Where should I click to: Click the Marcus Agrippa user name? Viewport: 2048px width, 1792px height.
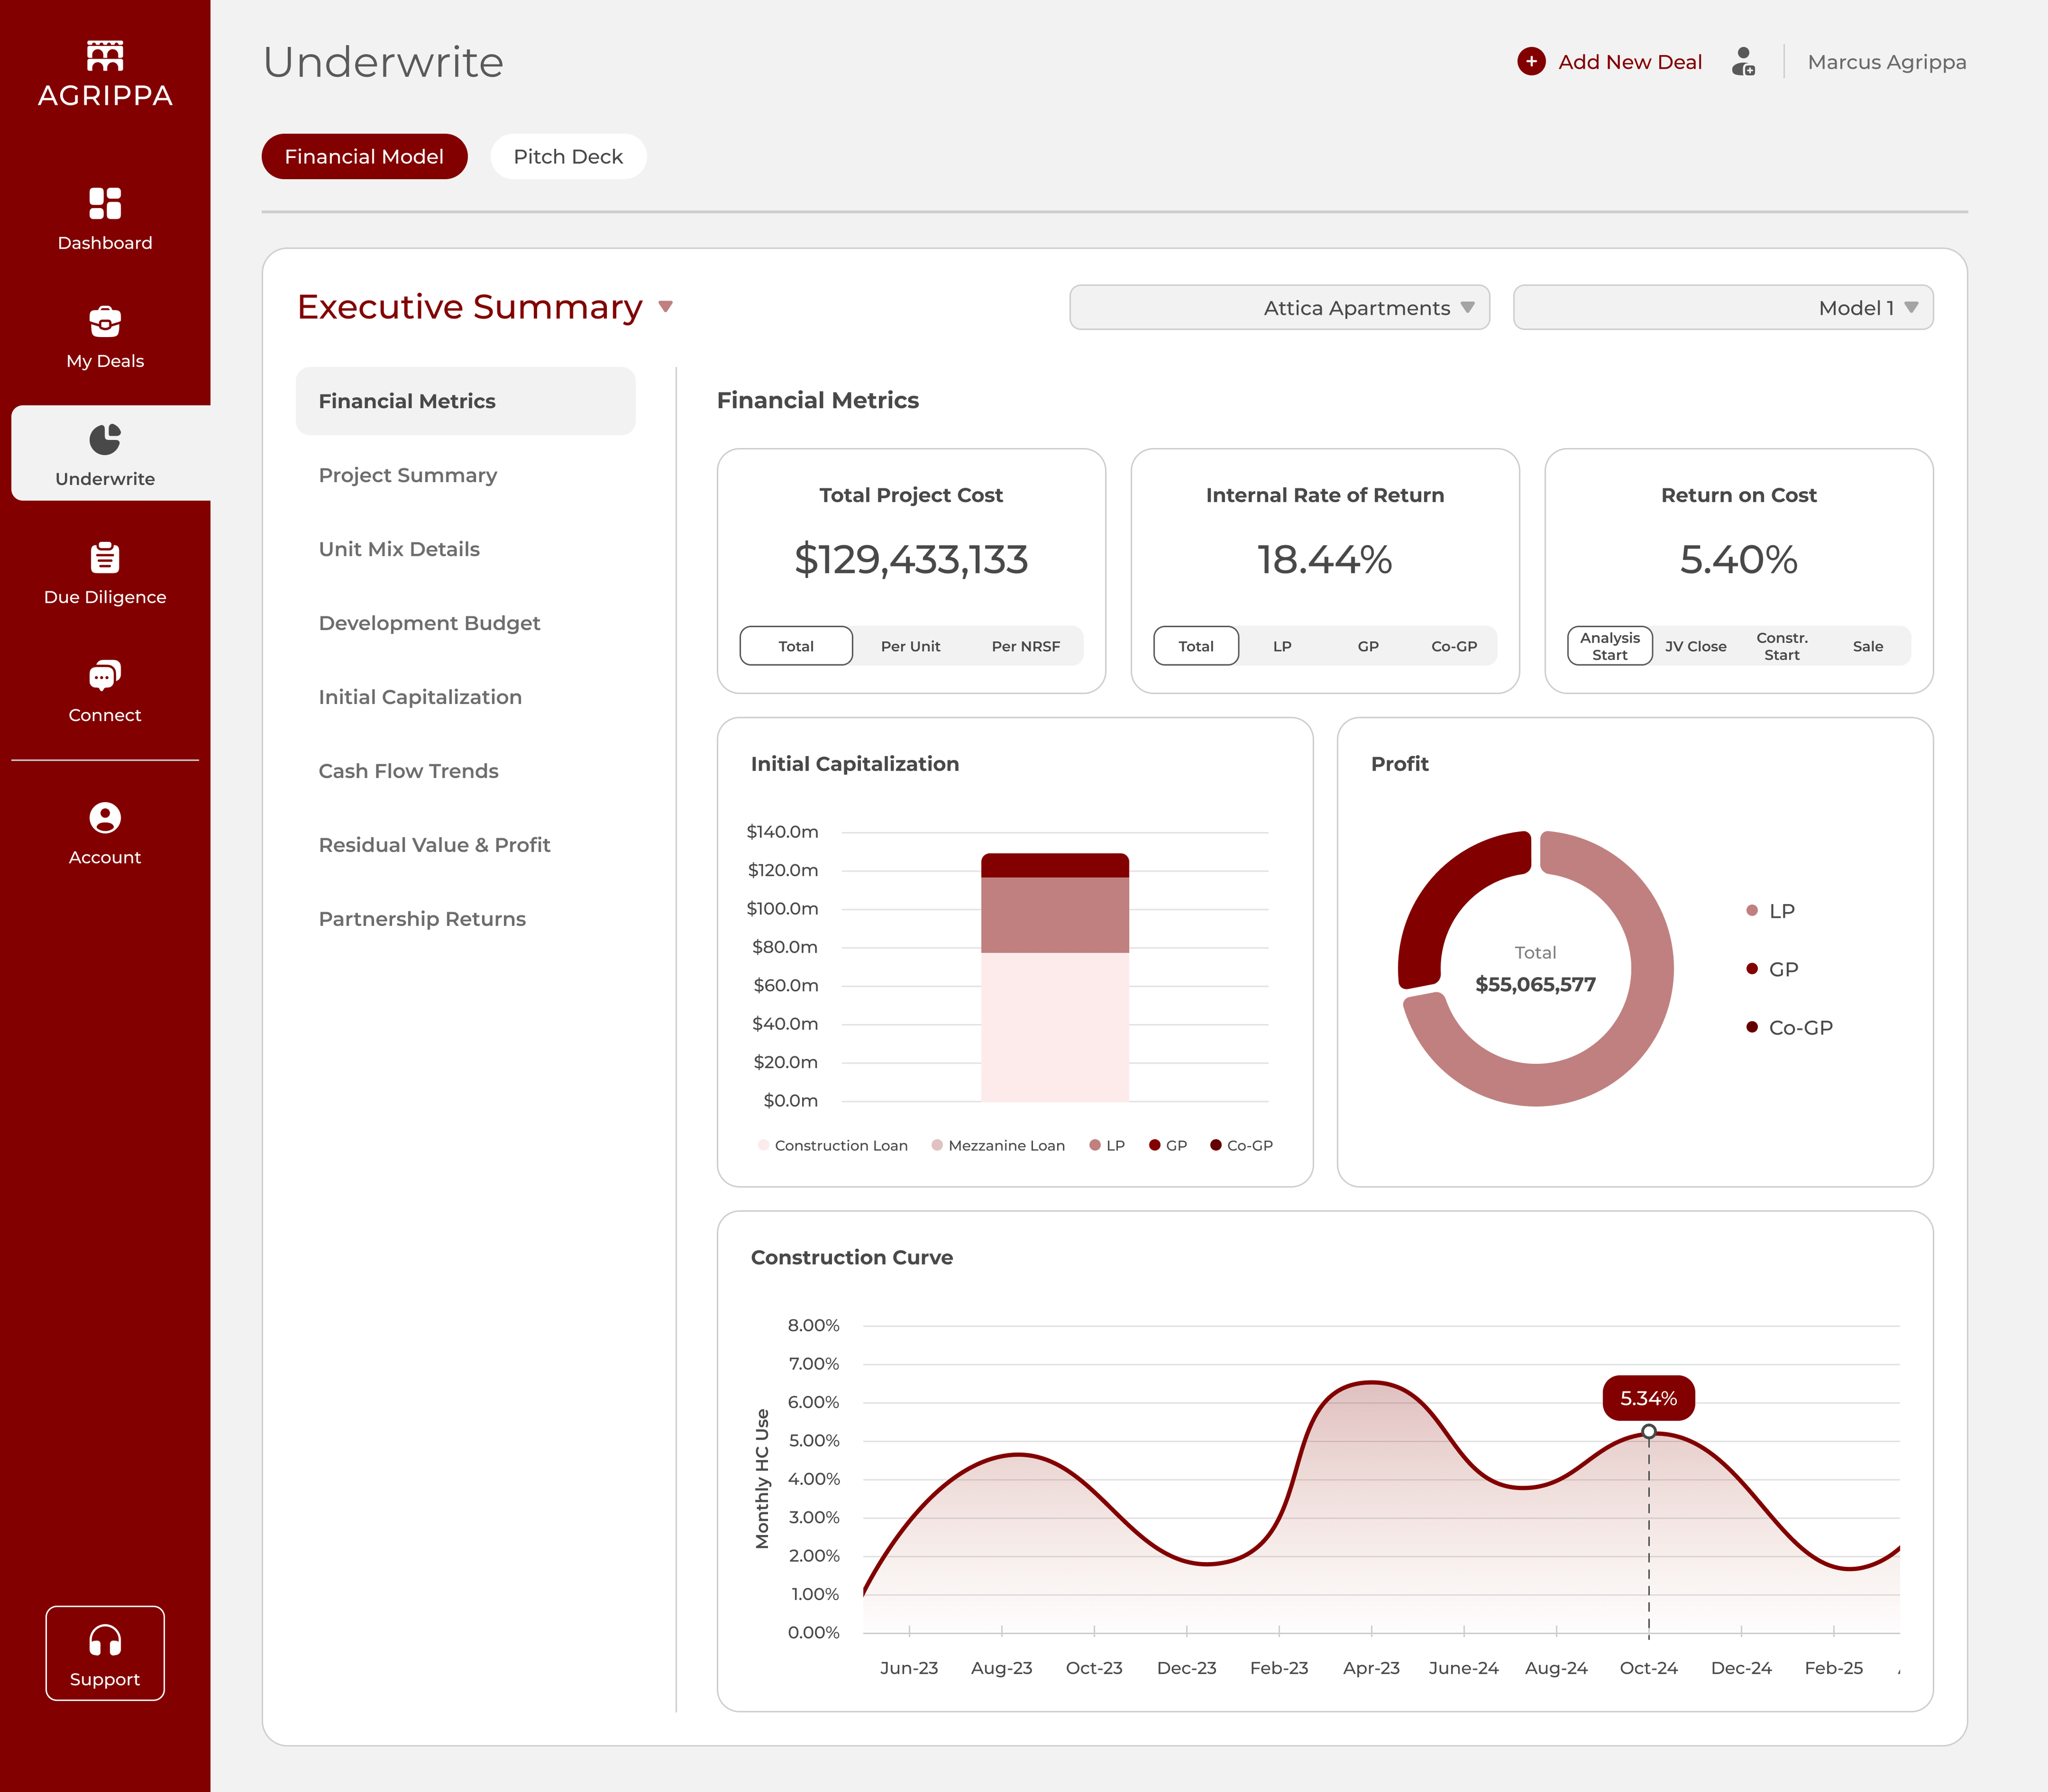coord(1886,62)
